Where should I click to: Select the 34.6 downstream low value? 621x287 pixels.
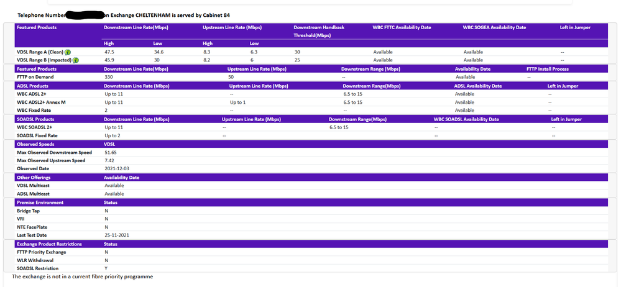tap(159, 52)
